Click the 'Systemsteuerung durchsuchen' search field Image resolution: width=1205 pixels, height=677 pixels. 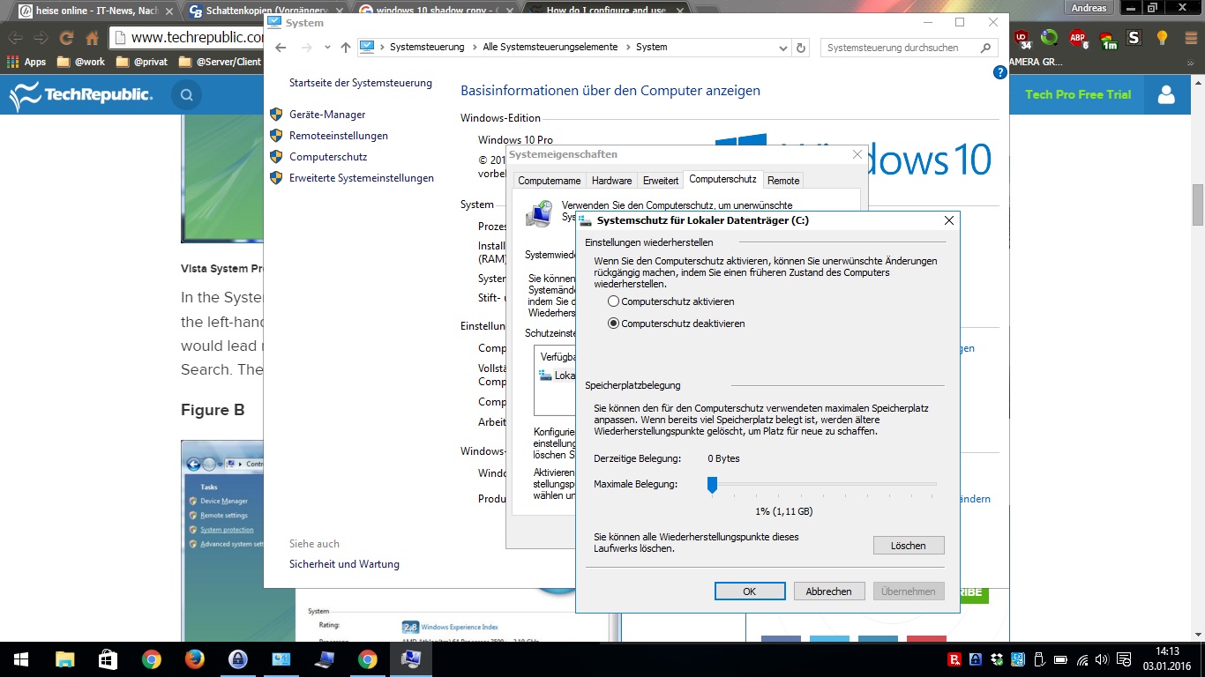click(909, 48)
